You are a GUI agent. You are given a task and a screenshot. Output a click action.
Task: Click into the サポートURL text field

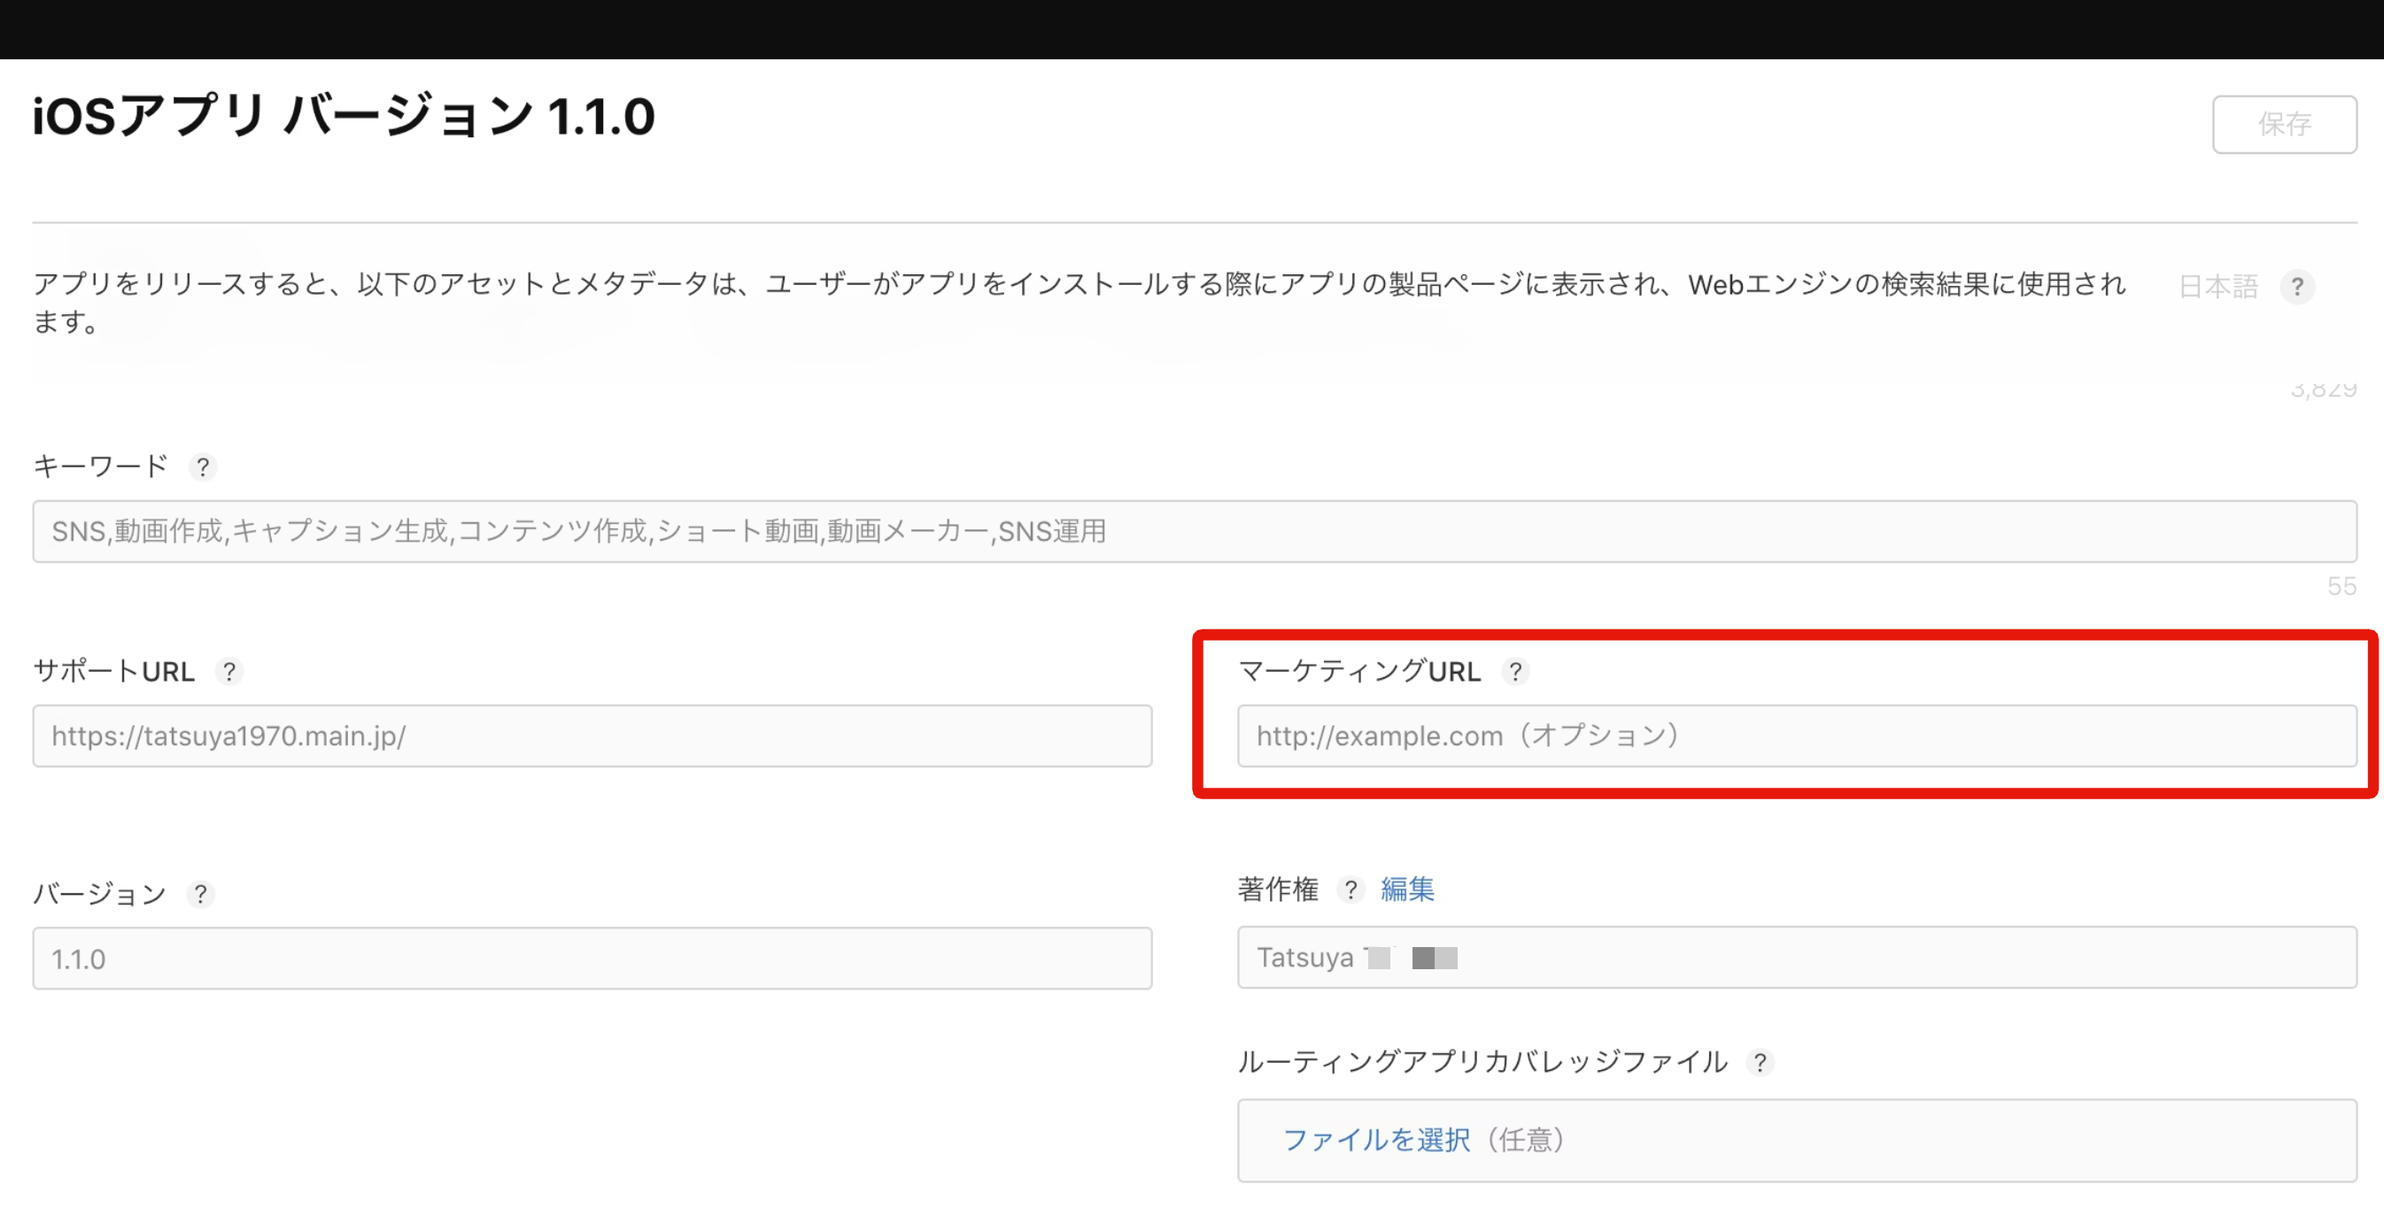coord(592,736)
